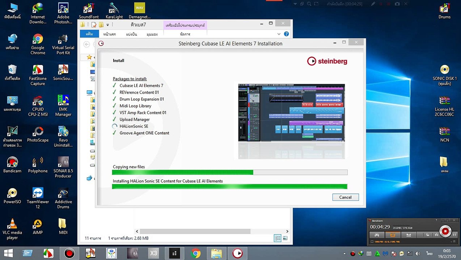Pause the Bandicam recording
Image resolution: width=461 pixels, height=260 pixels.
click(454, 235)
